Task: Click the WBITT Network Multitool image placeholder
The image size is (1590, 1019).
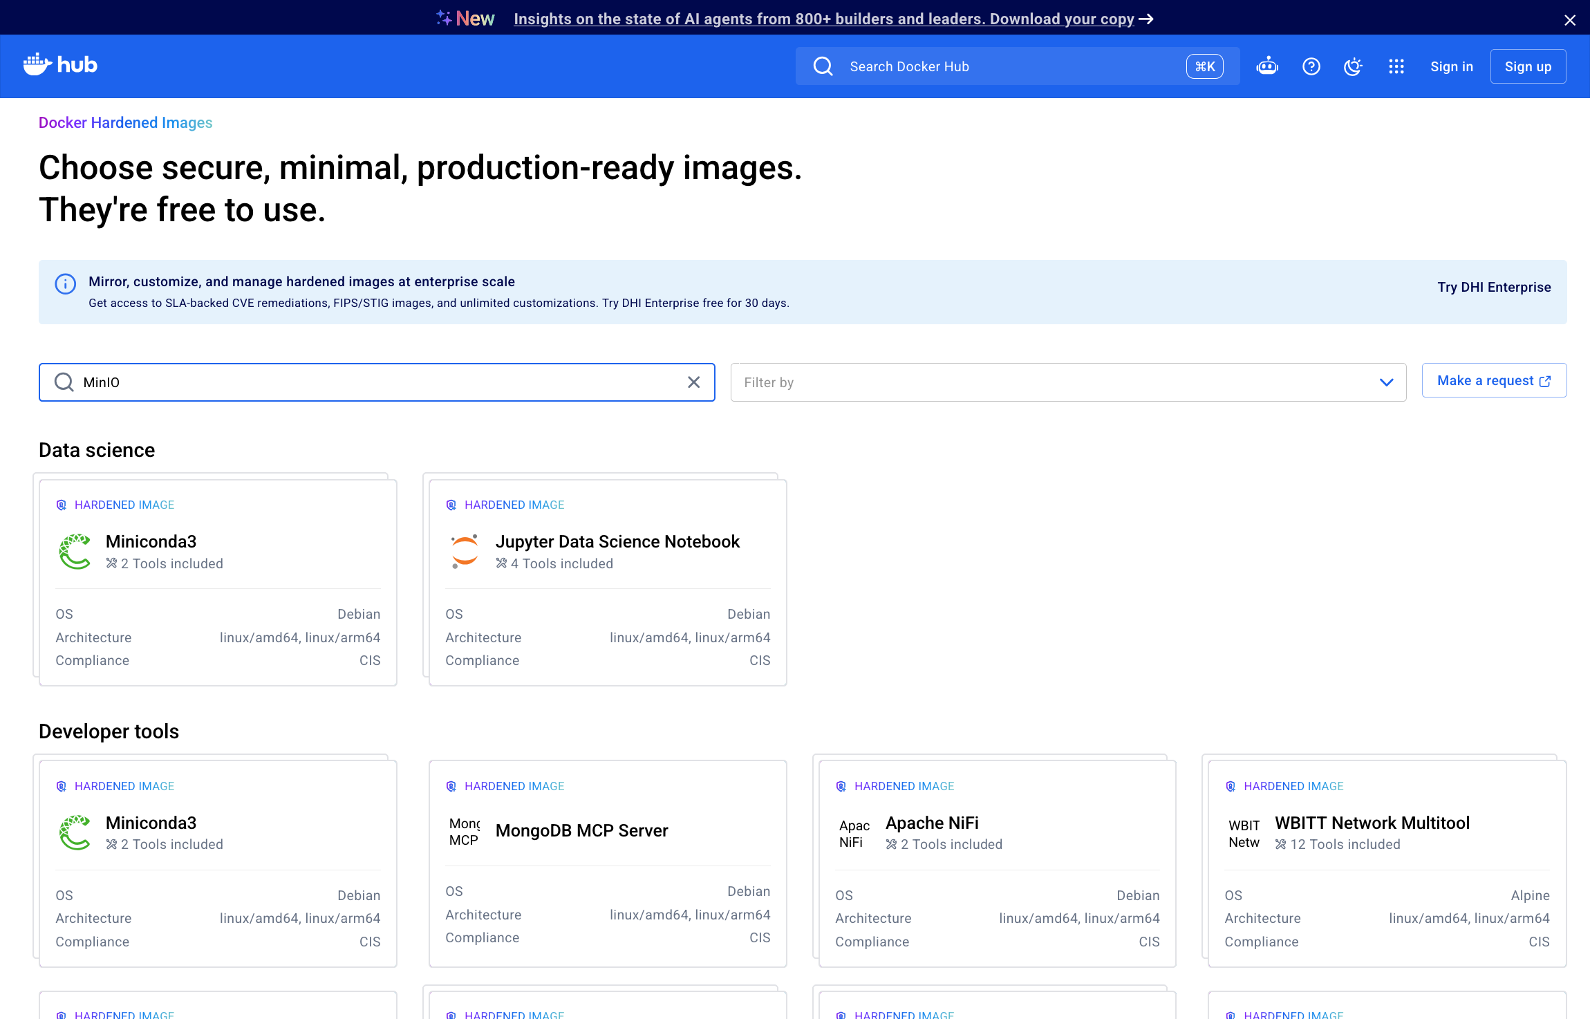Action: pyautogui.click(x=1244, y=834)
